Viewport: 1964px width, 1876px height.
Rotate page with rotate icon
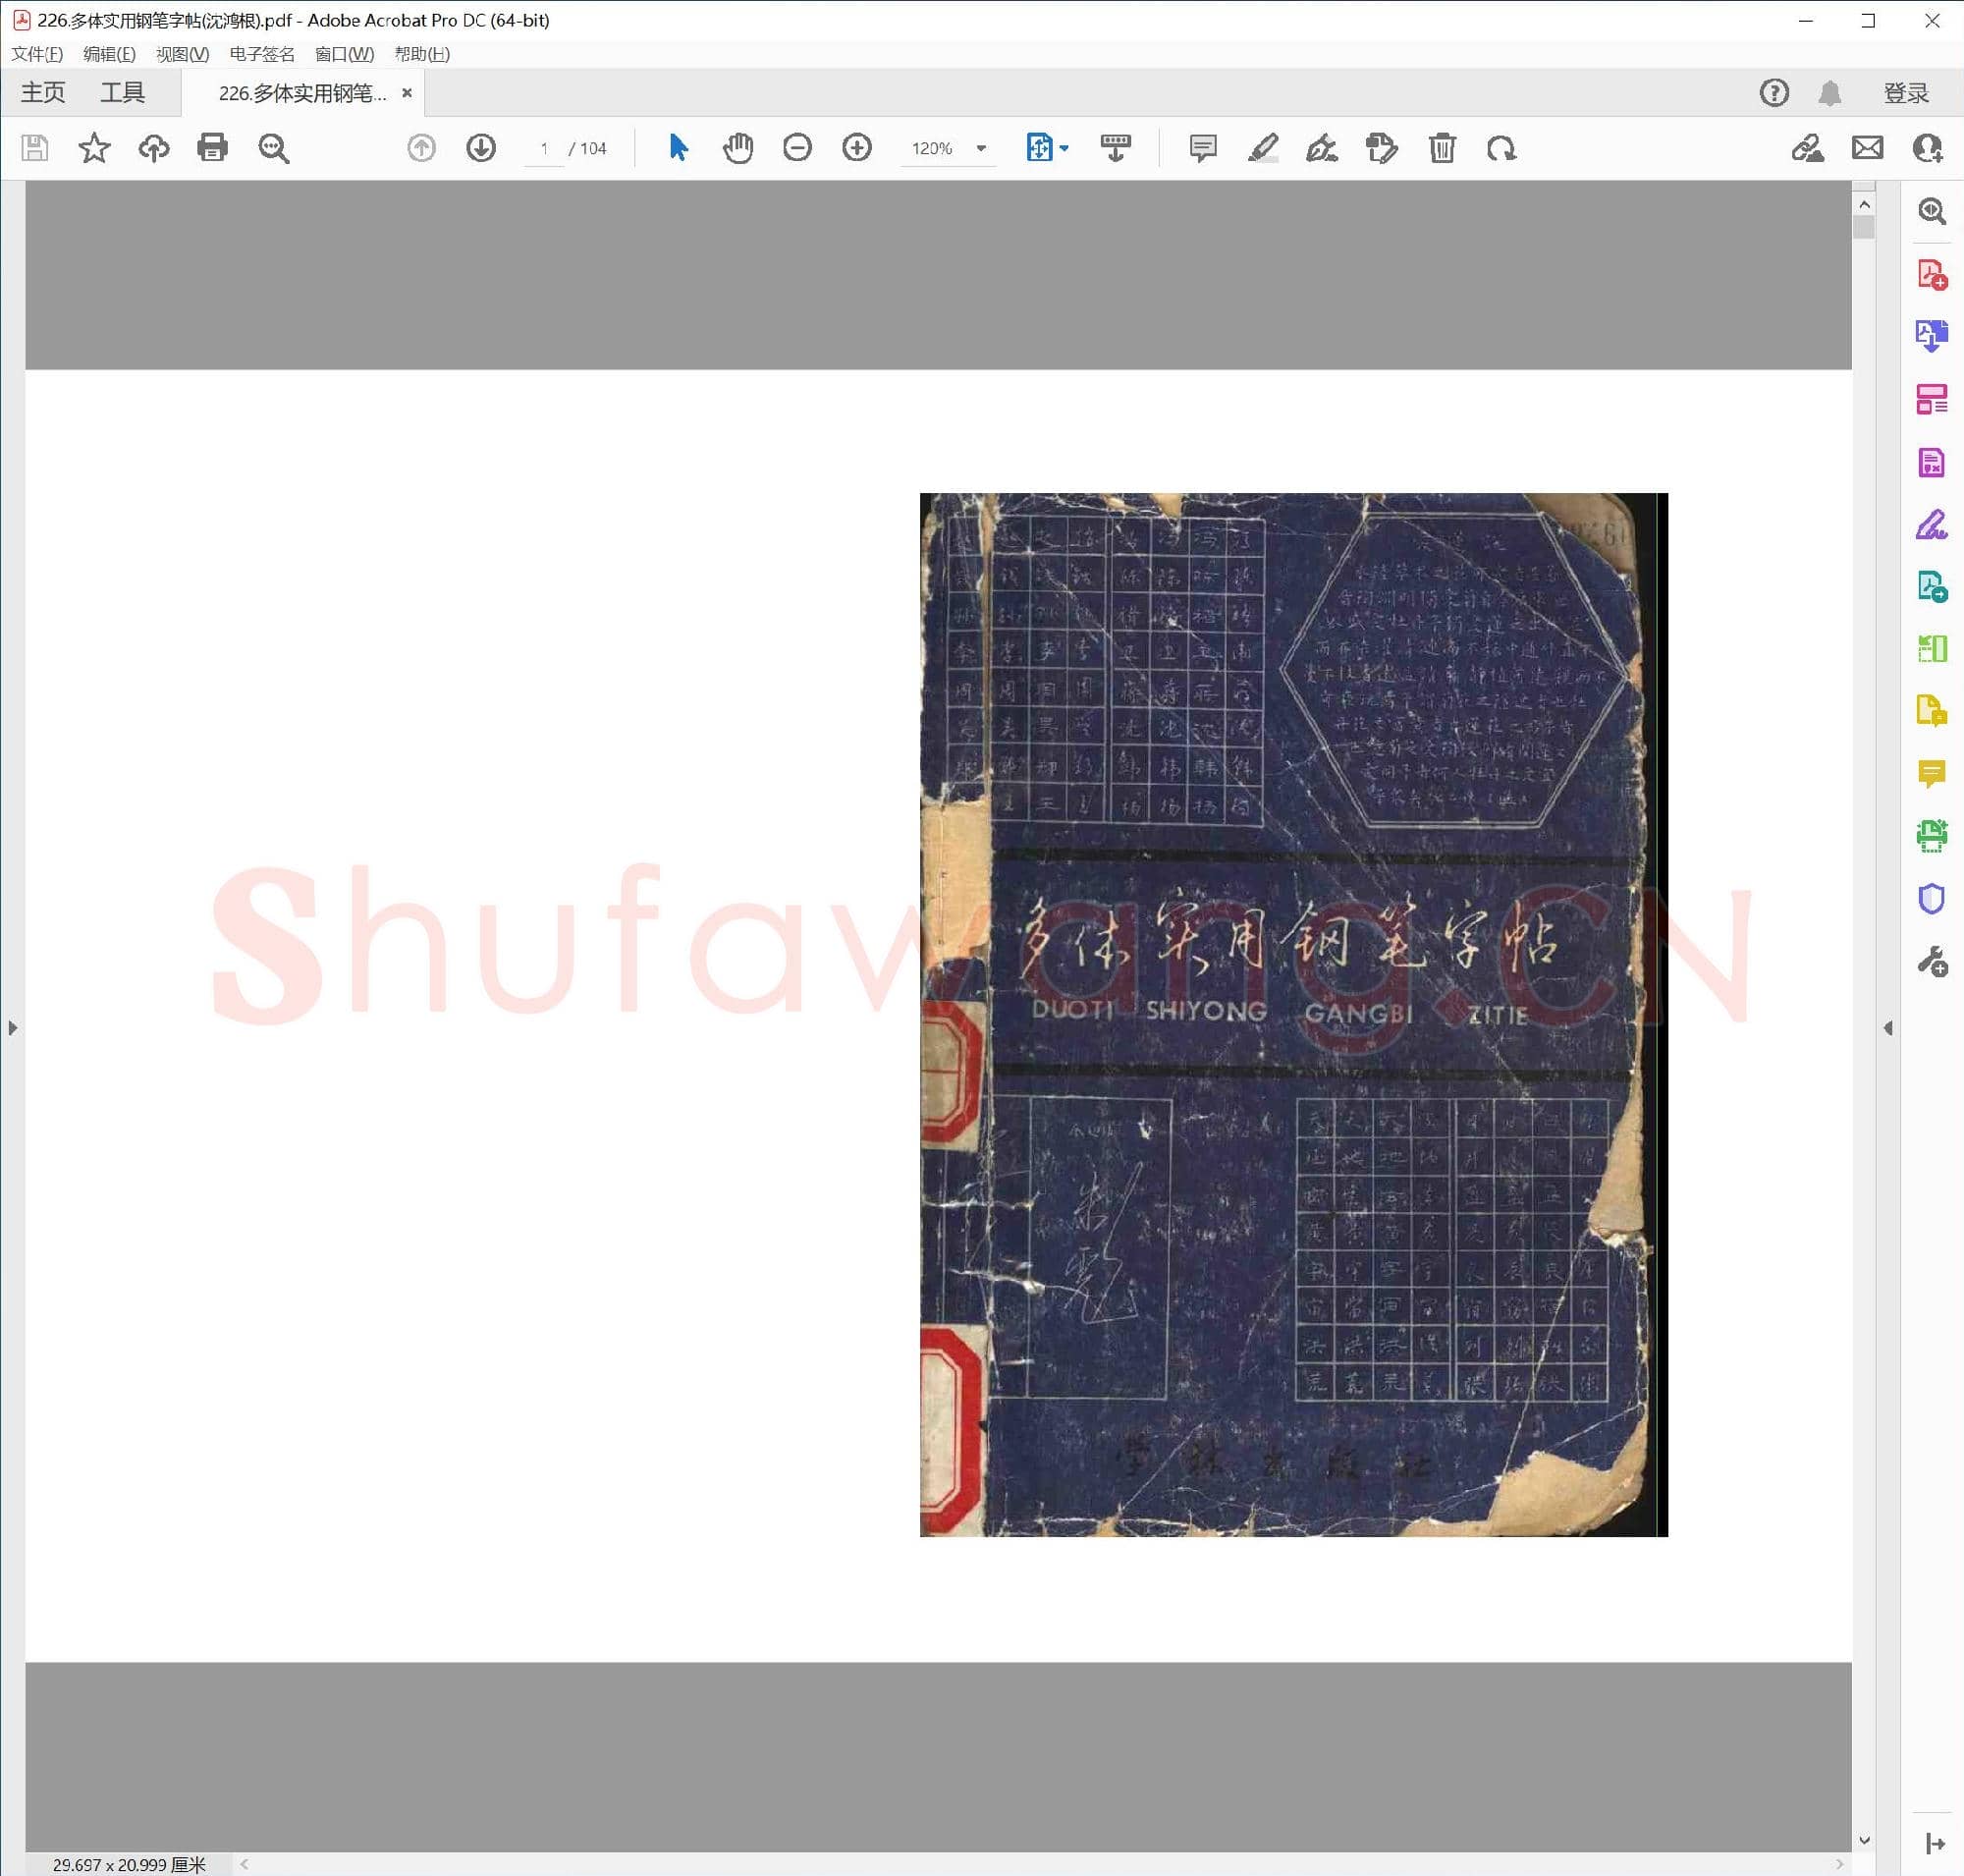point(1501,148)
